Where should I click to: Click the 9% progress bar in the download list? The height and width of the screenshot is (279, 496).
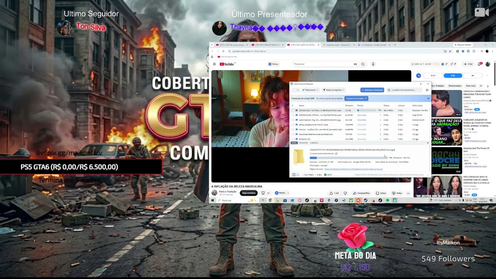366,110
